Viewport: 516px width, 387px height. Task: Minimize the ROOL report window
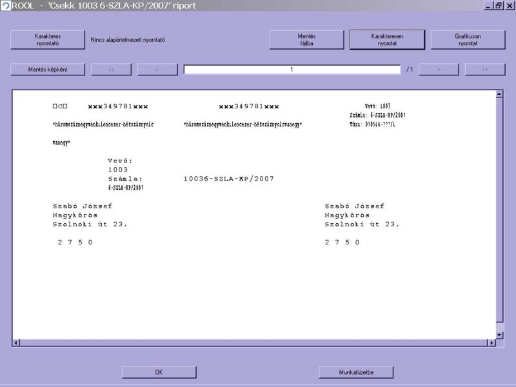tap(488, 6)
